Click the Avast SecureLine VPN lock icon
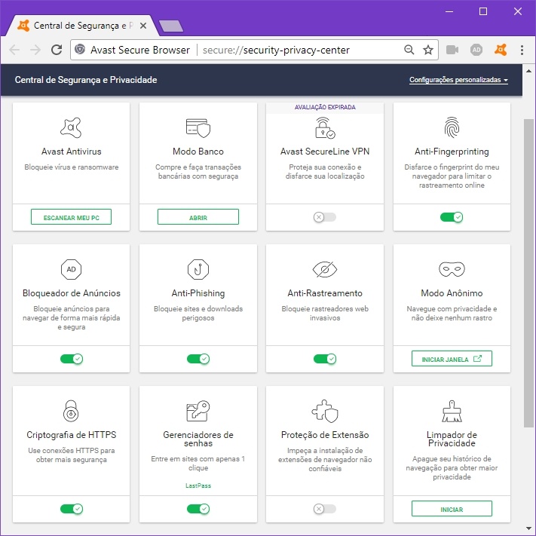Screen dimensions: 536x536 click(x=325, y=128)
